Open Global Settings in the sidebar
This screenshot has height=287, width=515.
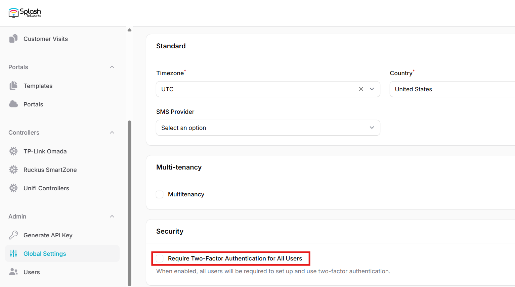point(45,254)
